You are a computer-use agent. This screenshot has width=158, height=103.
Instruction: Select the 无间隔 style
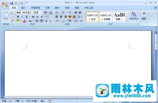(106, 17)
